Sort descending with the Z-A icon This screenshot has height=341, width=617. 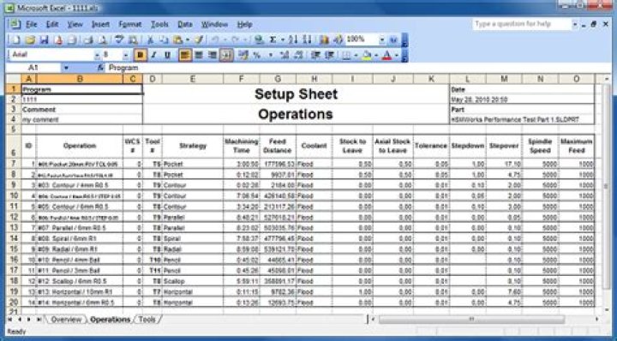coord(308,39)
